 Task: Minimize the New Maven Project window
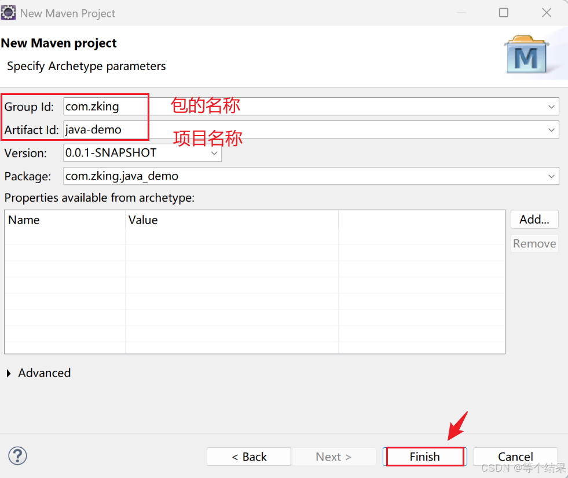(x=461, y=13)
